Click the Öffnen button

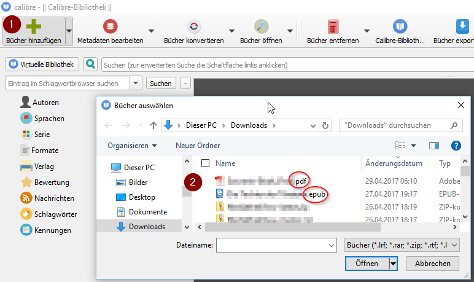[x=367, y=264]
